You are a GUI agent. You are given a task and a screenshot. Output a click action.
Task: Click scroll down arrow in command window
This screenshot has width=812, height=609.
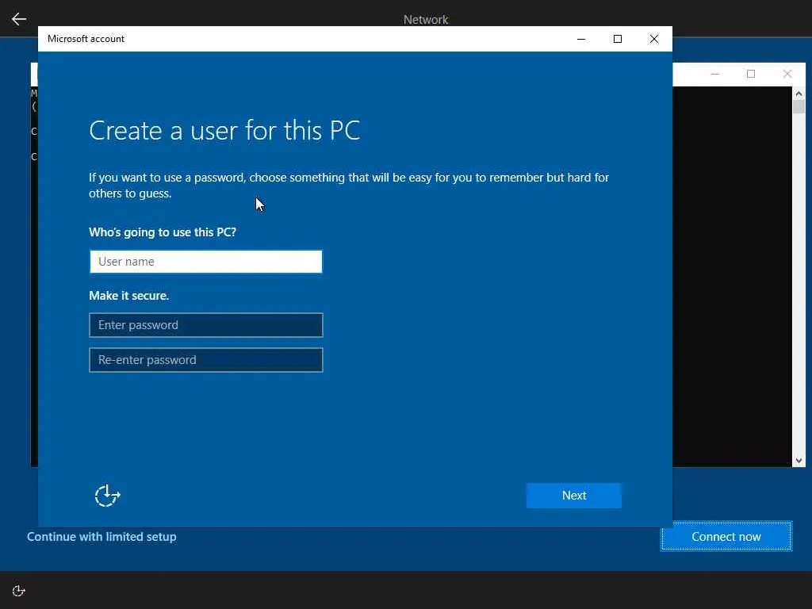[799, 461]
